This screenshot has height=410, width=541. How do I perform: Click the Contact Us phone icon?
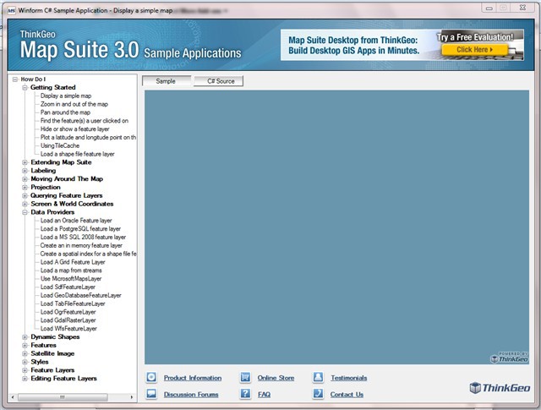tap(318, 394)
